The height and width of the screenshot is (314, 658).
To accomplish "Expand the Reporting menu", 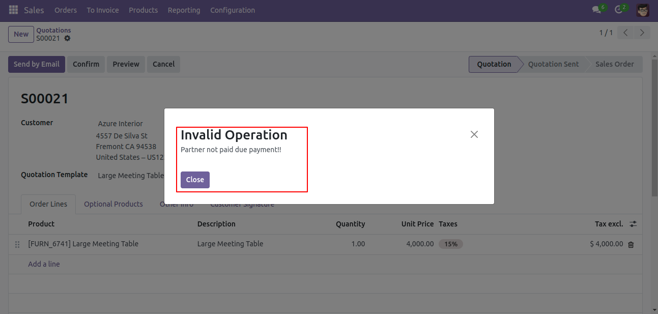I will [x=184, y=10].
